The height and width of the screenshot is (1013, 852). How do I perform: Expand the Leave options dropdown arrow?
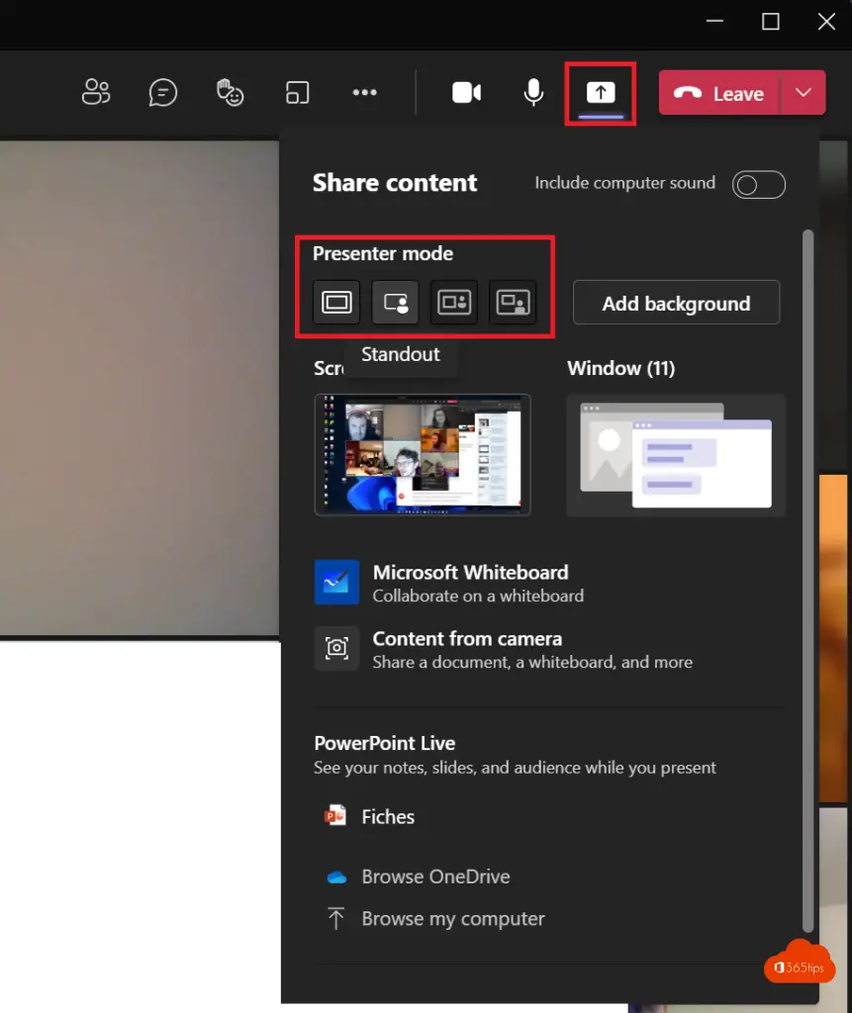click(804, 93)
